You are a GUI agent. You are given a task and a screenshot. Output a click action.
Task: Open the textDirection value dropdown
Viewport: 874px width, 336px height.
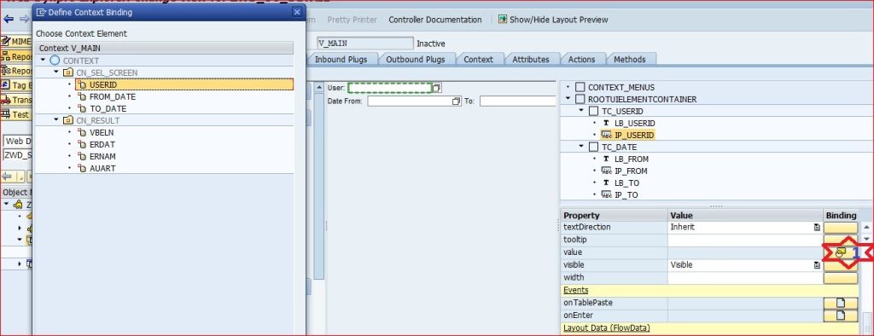tap(817, 228)
